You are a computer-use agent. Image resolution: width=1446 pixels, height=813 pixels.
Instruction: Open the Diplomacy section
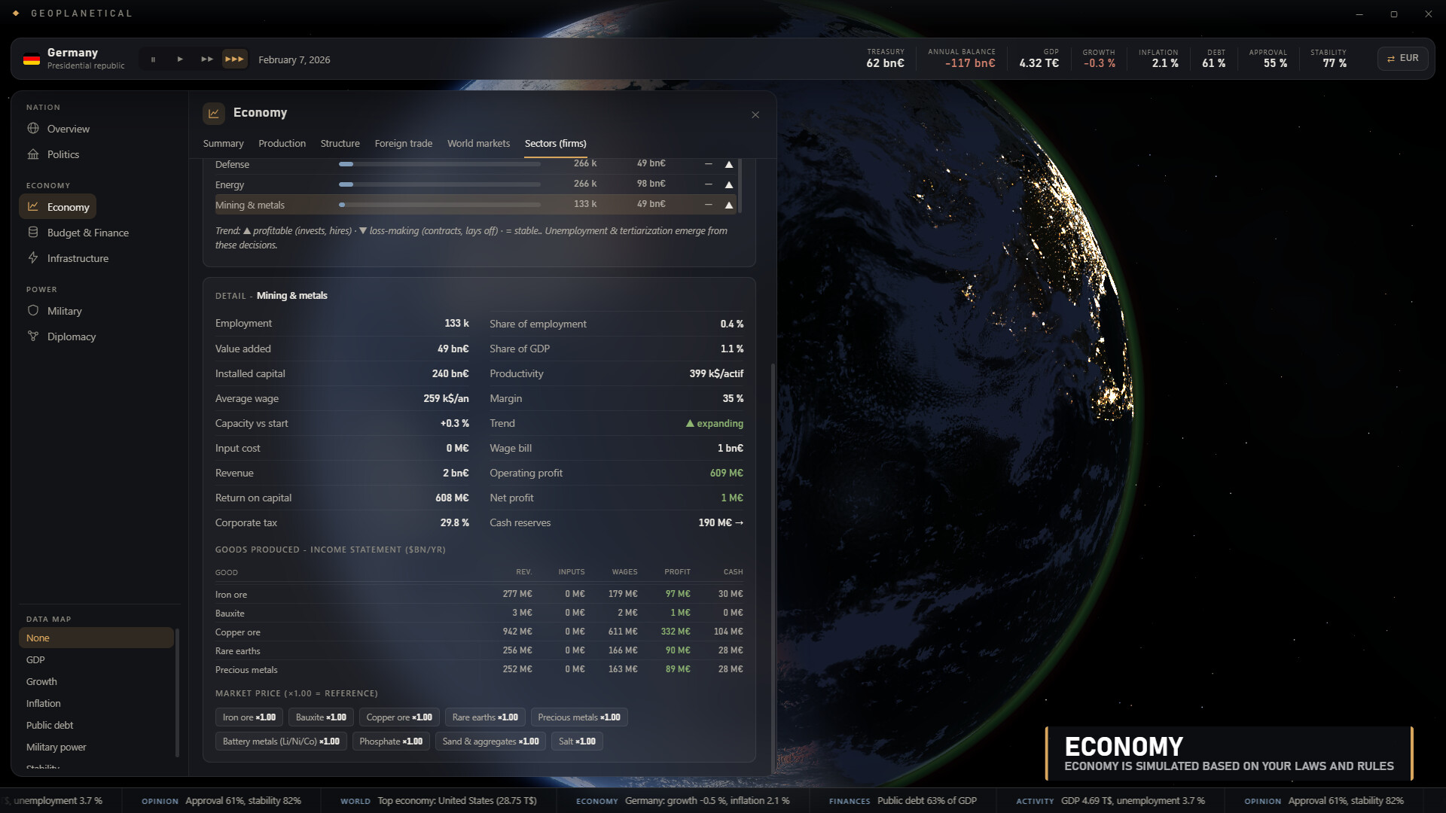coord(71,336)
